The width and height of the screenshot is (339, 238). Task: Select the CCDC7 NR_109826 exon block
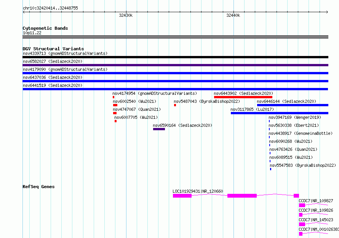pos(301,215)
